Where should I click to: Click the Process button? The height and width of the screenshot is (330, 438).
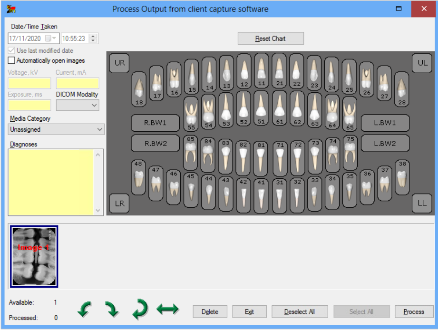point(414,311)
